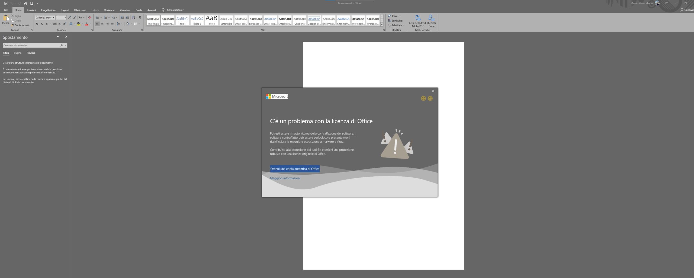Viewport: 694px width, 278px height.
Task: Switch to the Progettazione tab
Action: [x=49, y=10]
